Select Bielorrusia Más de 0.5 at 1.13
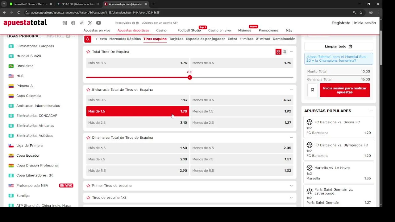 tap(138, 100)
